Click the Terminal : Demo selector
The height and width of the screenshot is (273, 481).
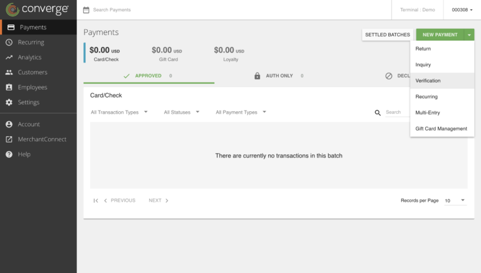pos(418,10)
